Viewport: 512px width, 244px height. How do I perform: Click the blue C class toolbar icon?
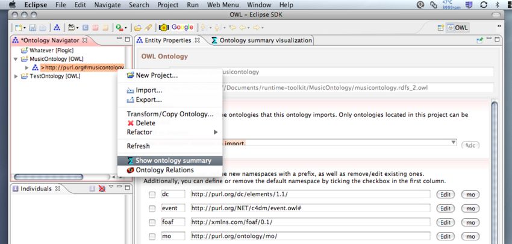(x=85, y=28)
